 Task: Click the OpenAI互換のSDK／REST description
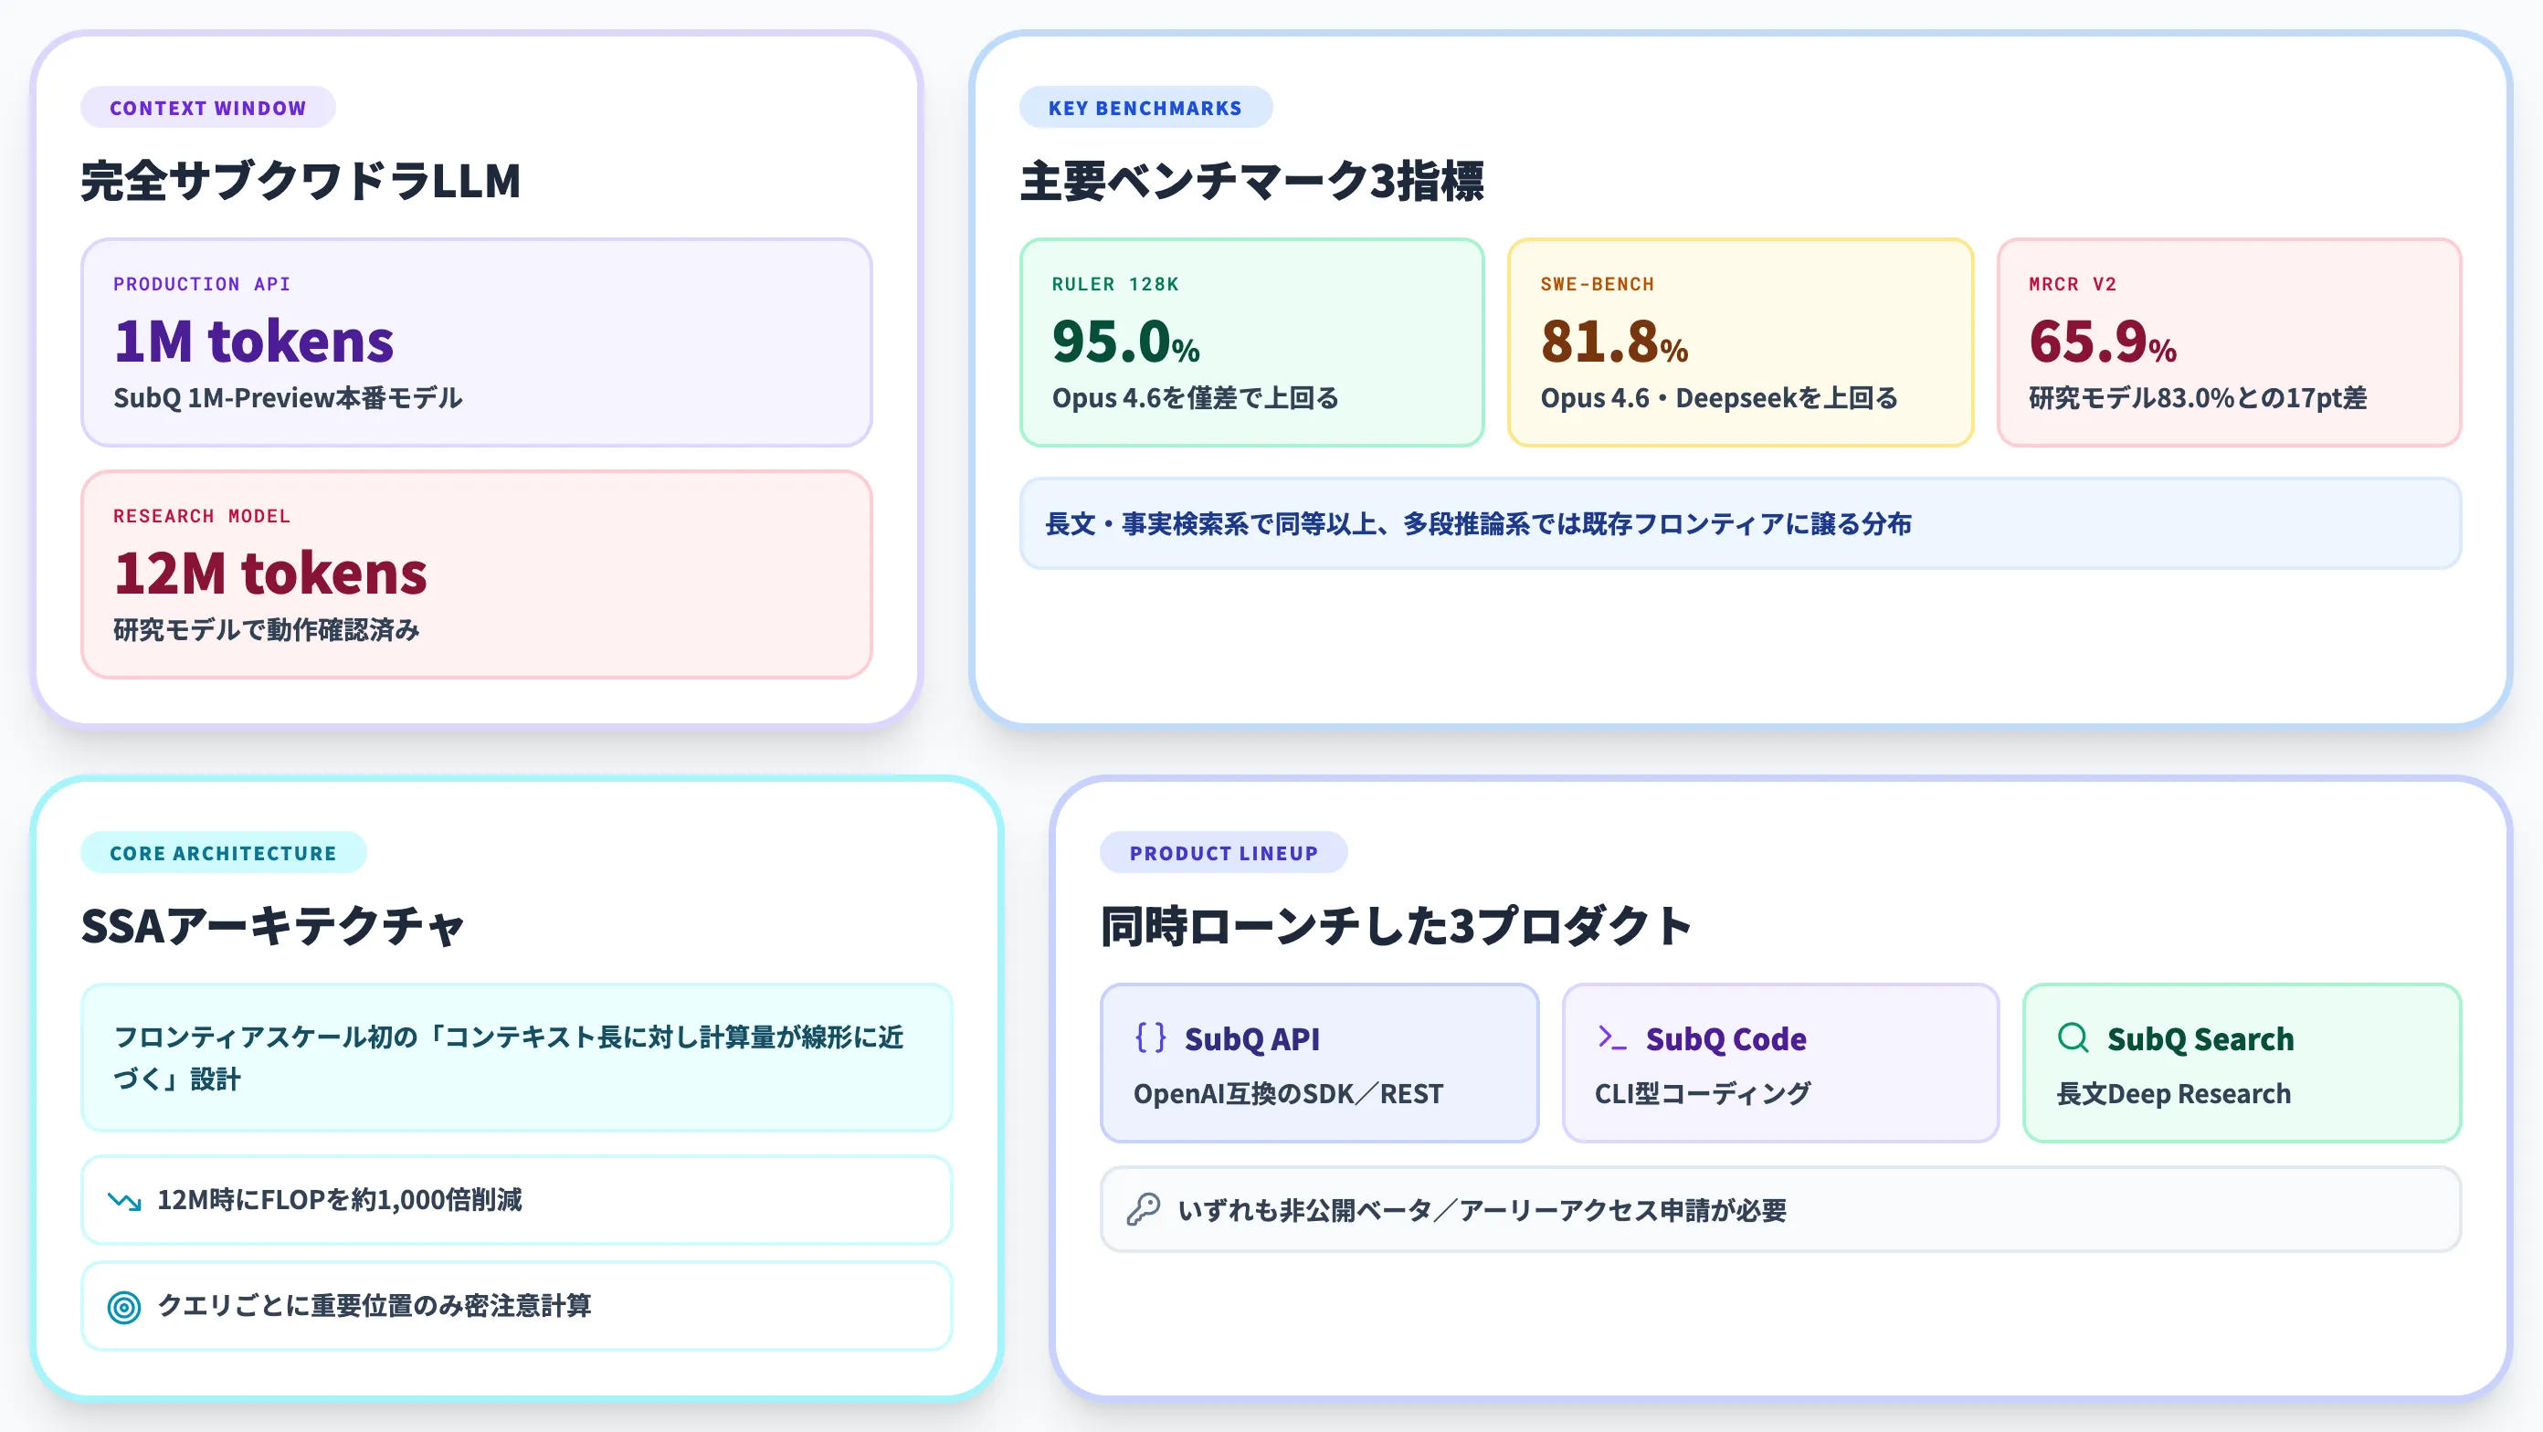(1287, 1093)
